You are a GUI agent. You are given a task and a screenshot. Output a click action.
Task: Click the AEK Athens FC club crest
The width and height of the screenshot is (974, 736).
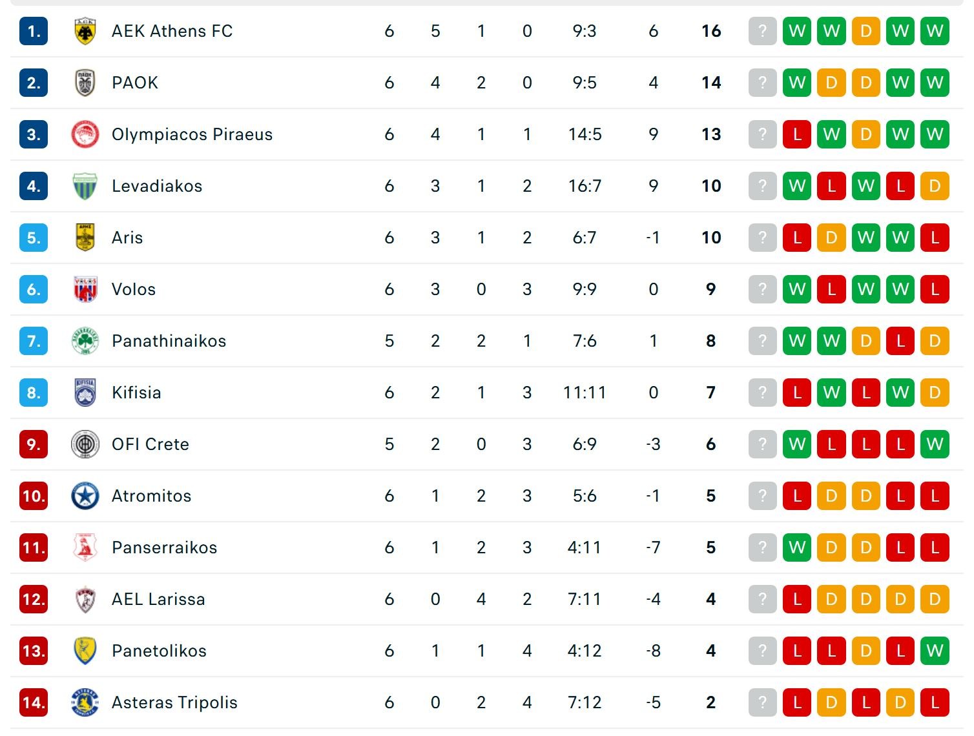coord(85,31)
